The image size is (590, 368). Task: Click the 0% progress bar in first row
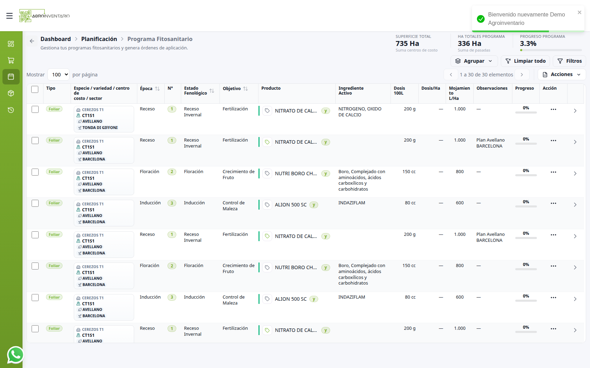tap(526, 113)
